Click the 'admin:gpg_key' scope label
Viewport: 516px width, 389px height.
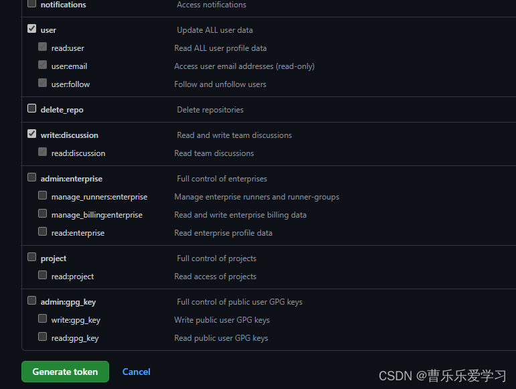pos(68,302)
